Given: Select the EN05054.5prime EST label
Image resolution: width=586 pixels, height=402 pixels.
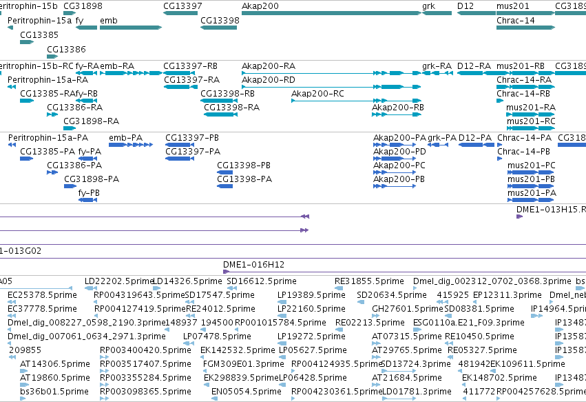Looking at the screenshot, I should tap(247, 392).
